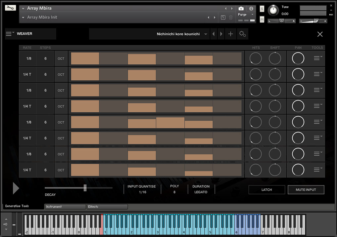Open Tools menu icon for first row
This screenshot has width=337, height=237.
[x=318, y=58]
